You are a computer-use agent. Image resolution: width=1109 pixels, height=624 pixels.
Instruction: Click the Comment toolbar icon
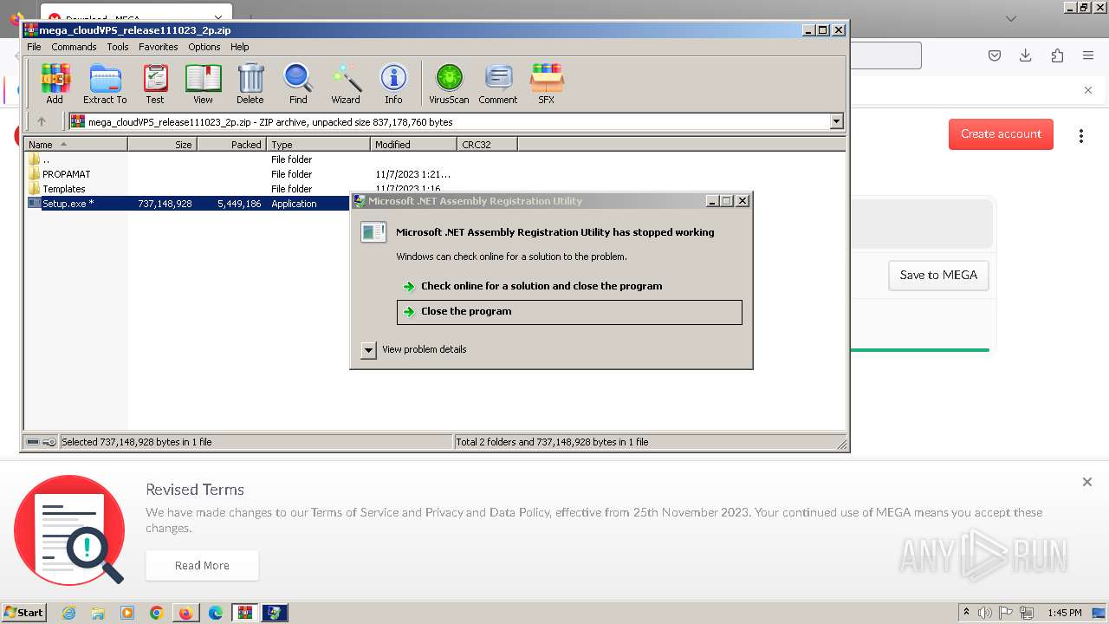tap(498, 84)
